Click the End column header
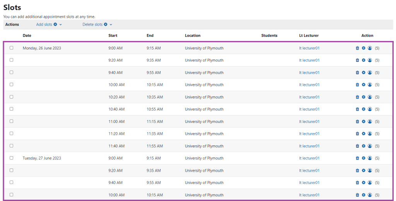Viewport: 396px width, 201px height. (x=150, y=35)
